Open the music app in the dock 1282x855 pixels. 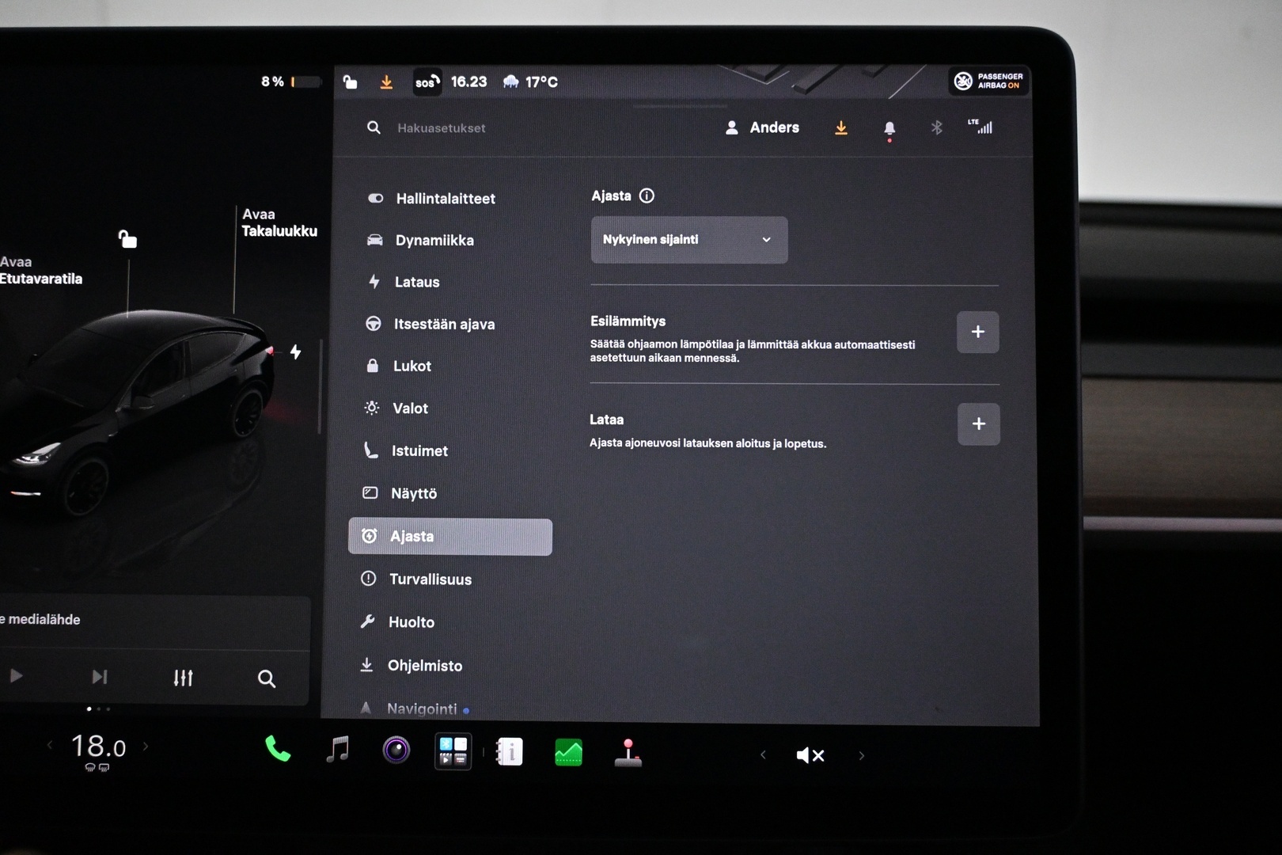(x=338, y=749)
